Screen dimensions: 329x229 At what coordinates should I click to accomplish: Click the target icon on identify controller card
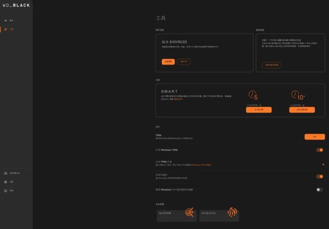click(190, 212)
